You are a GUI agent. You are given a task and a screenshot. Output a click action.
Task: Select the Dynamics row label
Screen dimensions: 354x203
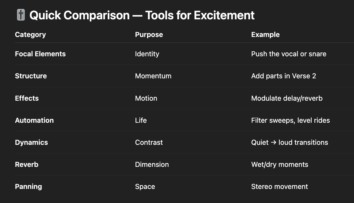coord(31,142)
